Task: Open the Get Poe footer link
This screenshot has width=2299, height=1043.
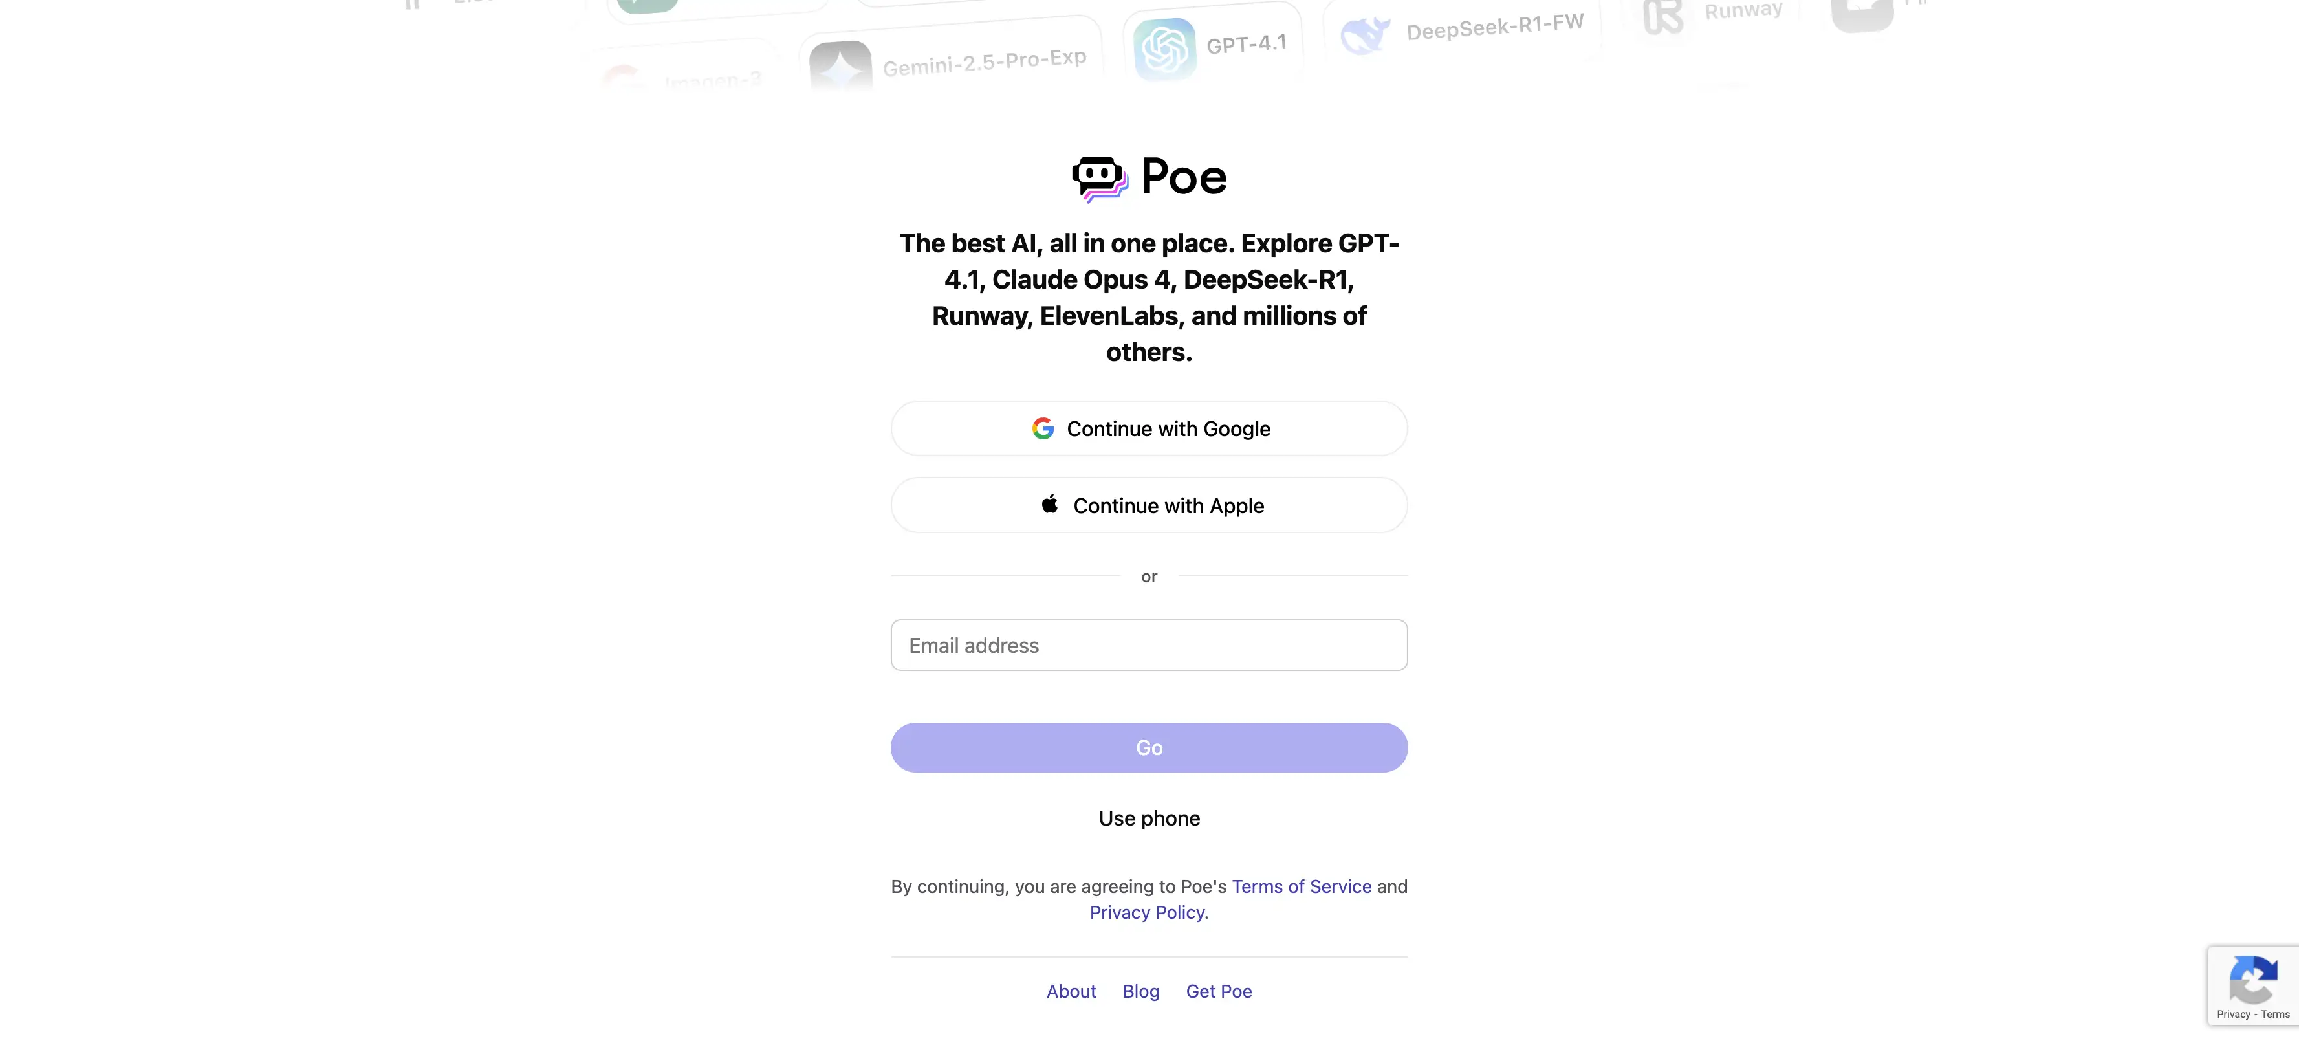Action: coord(1218,991)
